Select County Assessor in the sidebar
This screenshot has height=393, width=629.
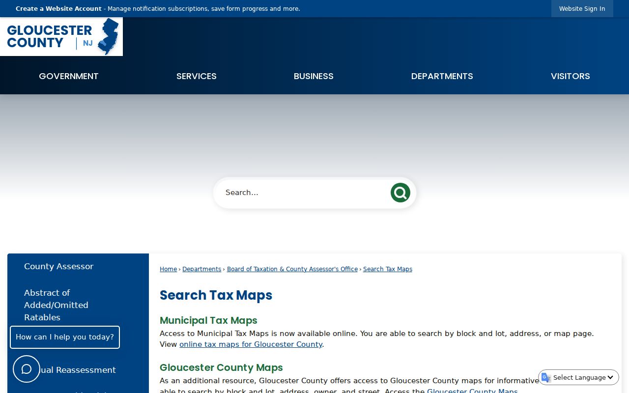pyautogui.click(x=59, y=266)
